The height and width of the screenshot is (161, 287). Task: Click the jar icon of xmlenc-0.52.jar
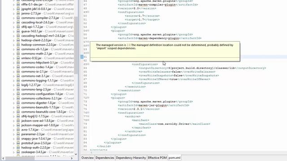tap(18, 58)
